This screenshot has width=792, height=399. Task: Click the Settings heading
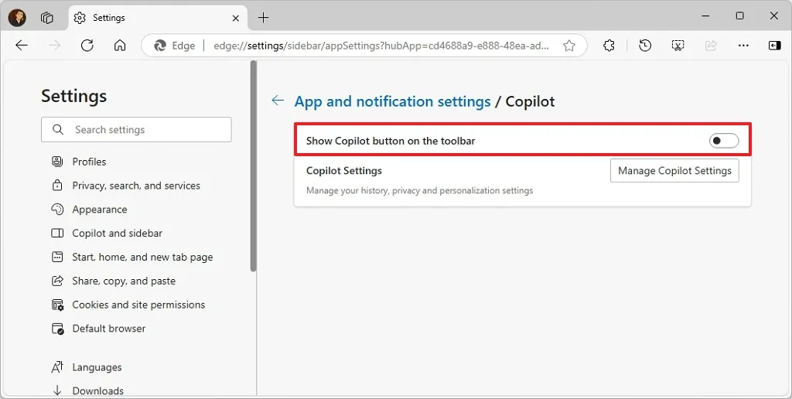point(73,96)
